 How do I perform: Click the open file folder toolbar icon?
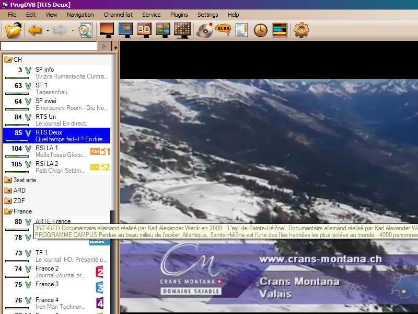click(14, 30)
